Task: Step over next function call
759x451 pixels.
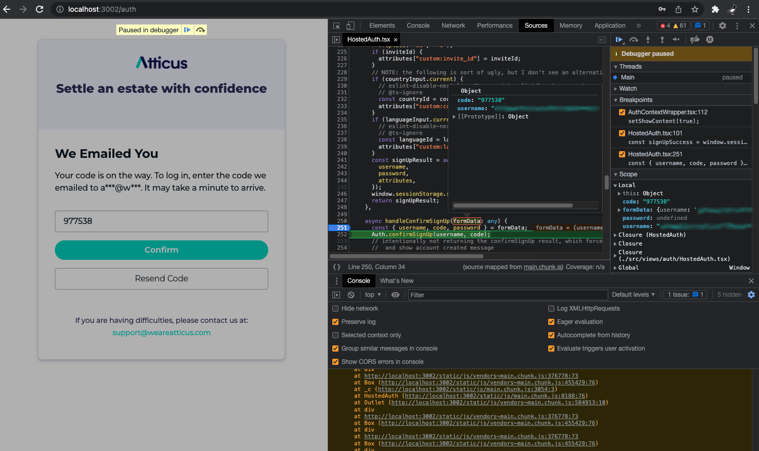Action: tap(634, 39)
